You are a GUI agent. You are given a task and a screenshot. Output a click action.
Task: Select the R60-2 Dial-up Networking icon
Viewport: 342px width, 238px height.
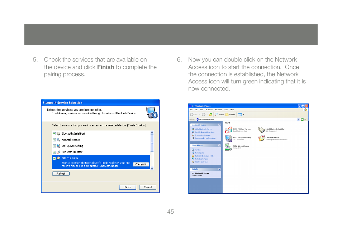tap(228, 139)
